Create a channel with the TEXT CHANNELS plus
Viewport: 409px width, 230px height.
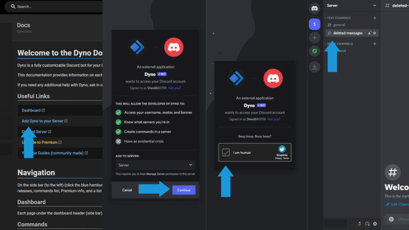click(375, 18)
